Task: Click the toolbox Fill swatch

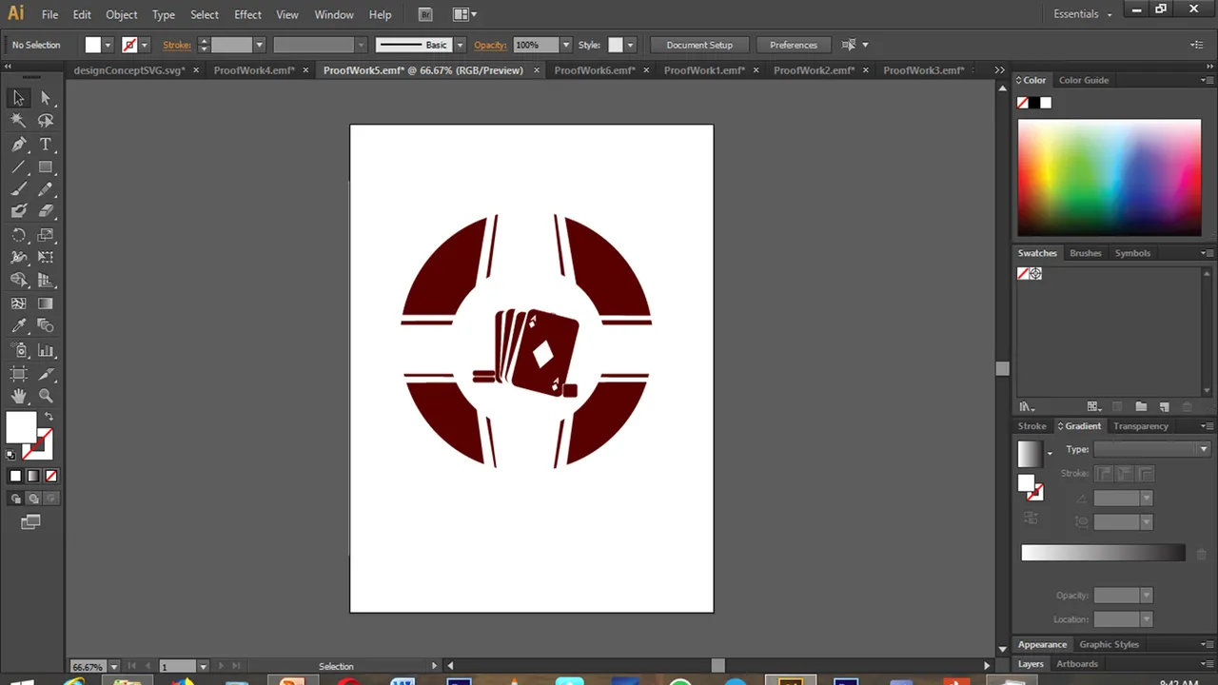Action: pyautogui.click(x=21, y=427)
